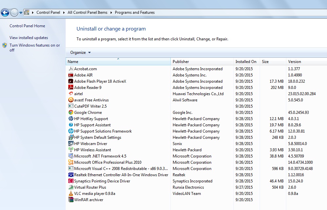Click the avast! Free Antivirus icon
327x210 pixels.
point(71,100)
